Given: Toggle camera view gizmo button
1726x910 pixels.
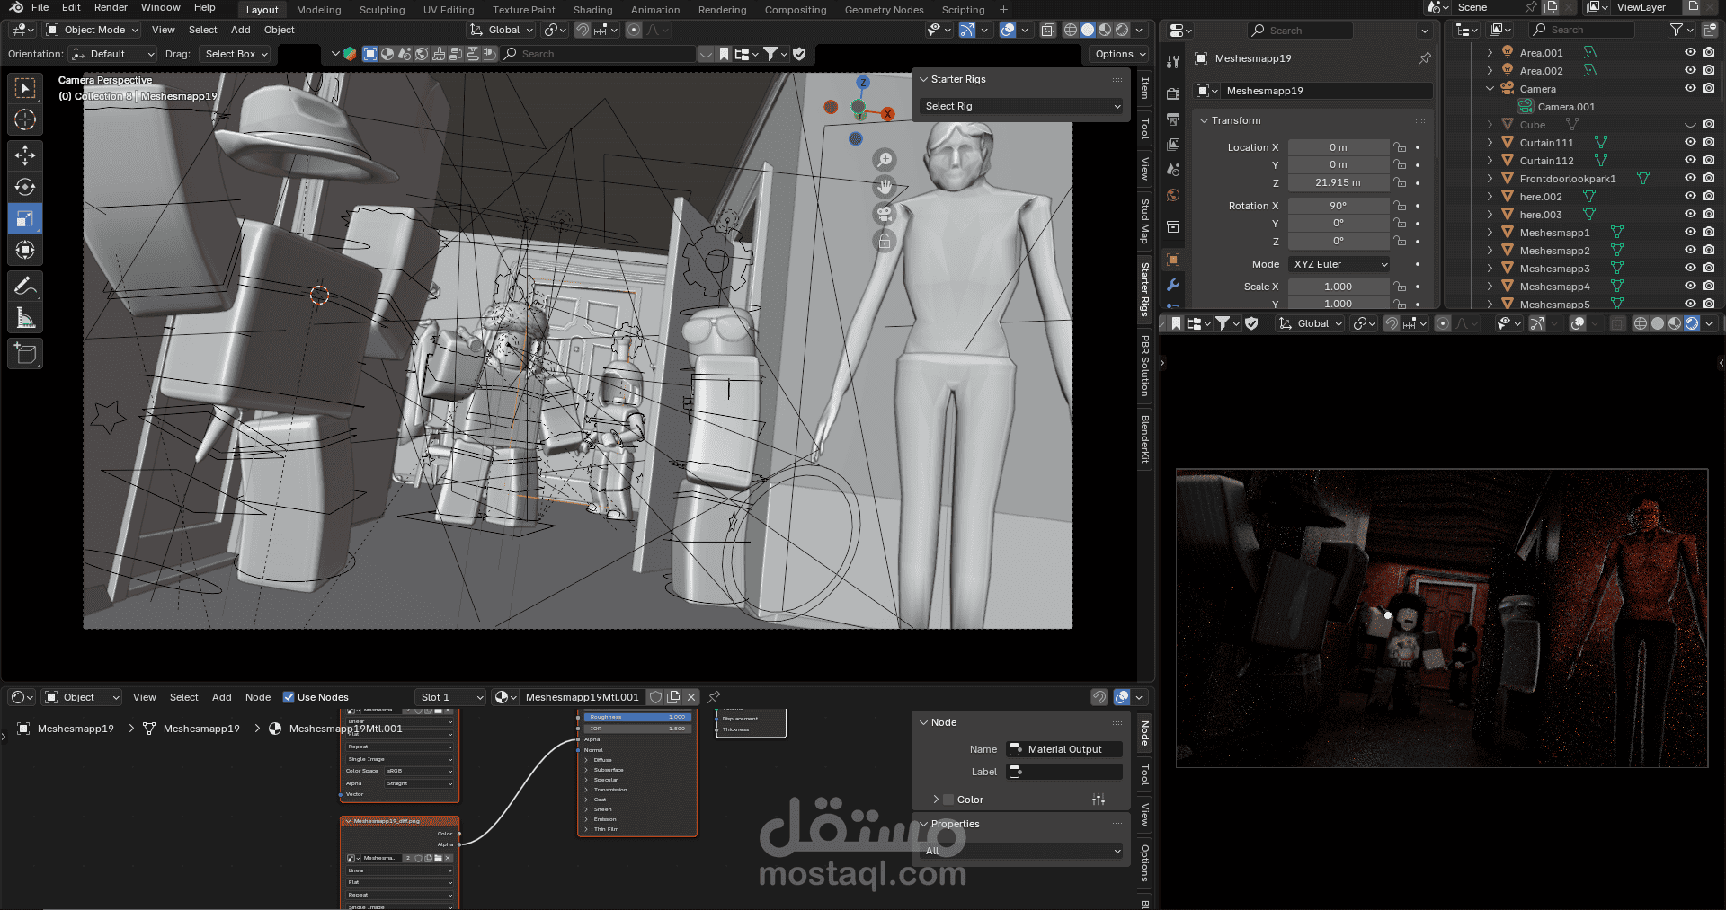Looking at the screenshot, I should tap(885, 214).
